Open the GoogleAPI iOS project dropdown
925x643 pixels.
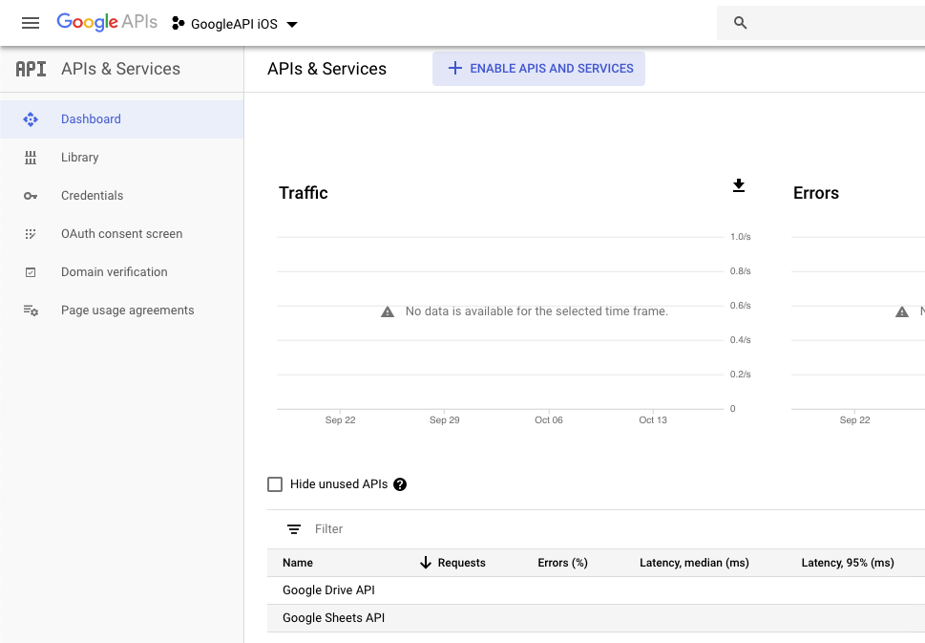click(235, 24)
